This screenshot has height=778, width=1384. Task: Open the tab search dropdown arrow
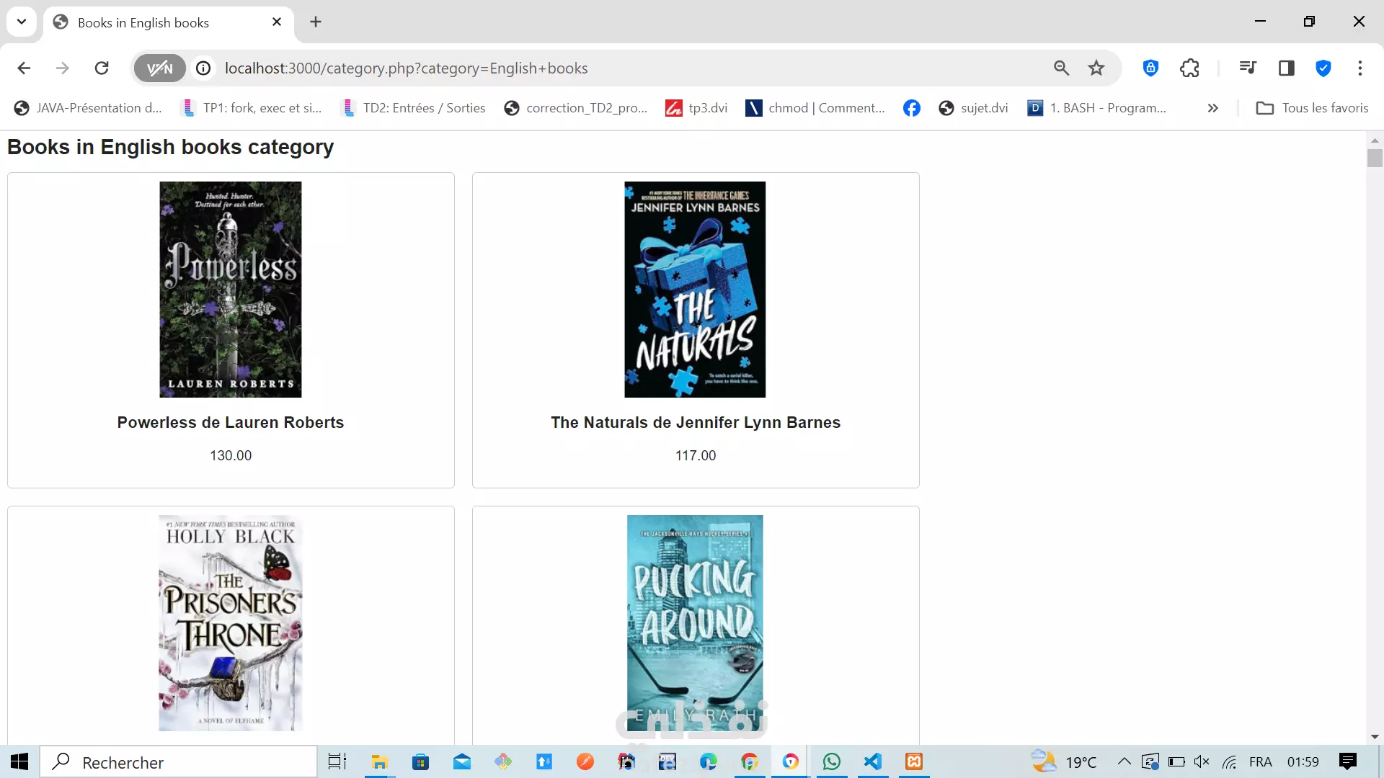[22, 22]
